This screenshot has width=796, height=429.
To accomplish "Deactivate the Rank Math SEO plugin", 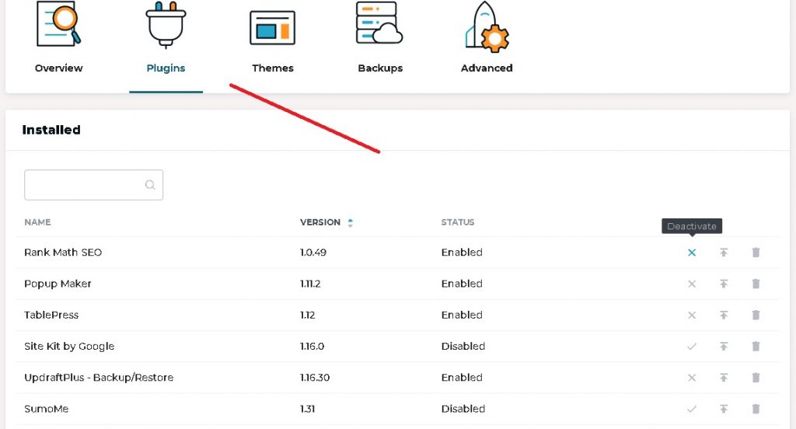I will [x=691, y=253].
